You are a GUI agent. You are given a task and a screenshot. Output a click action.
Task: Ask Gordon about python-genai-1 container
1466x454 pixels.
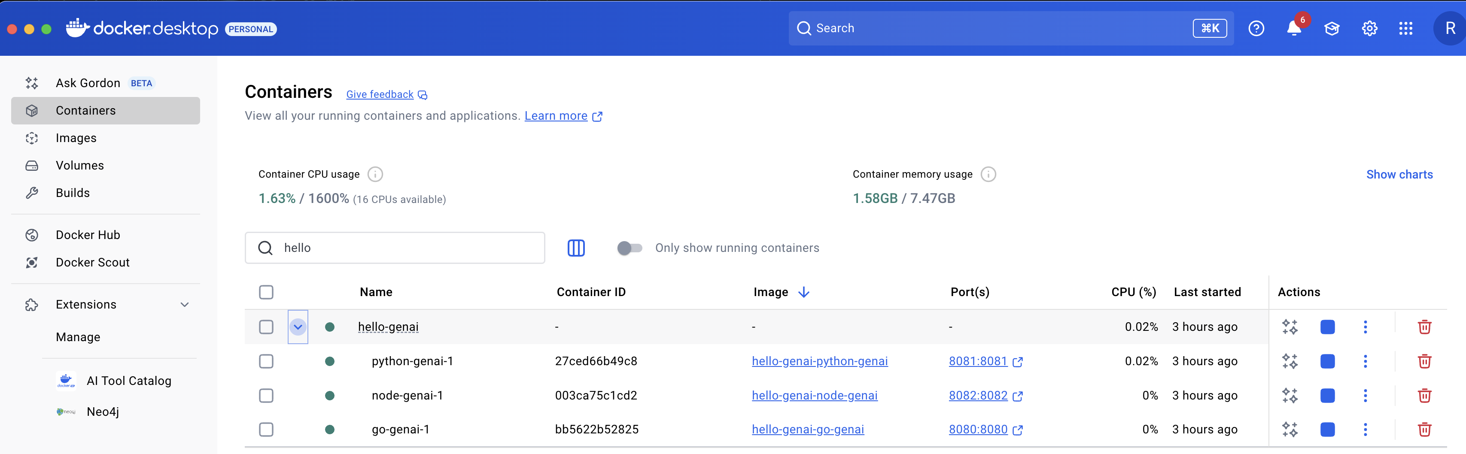pos(1290,361)
